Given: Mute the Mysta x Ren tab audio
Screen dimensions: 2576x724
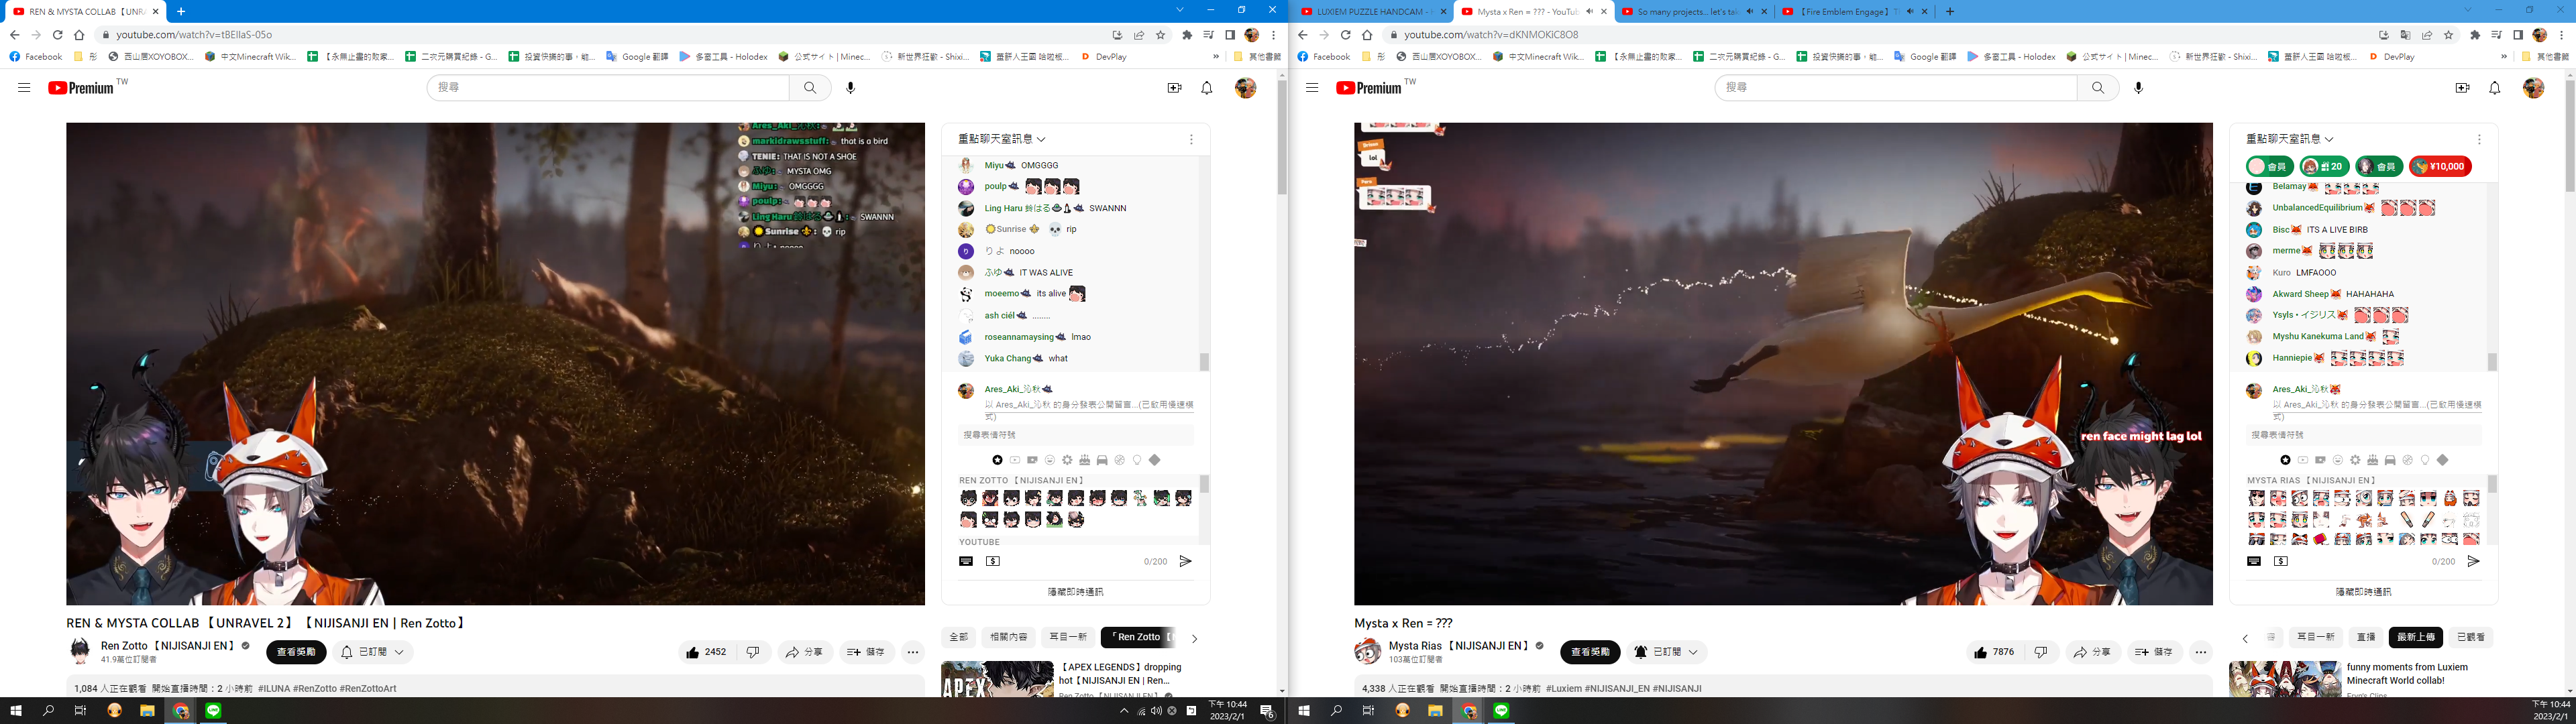Looking at the screenshot, I should point(1590,12).
